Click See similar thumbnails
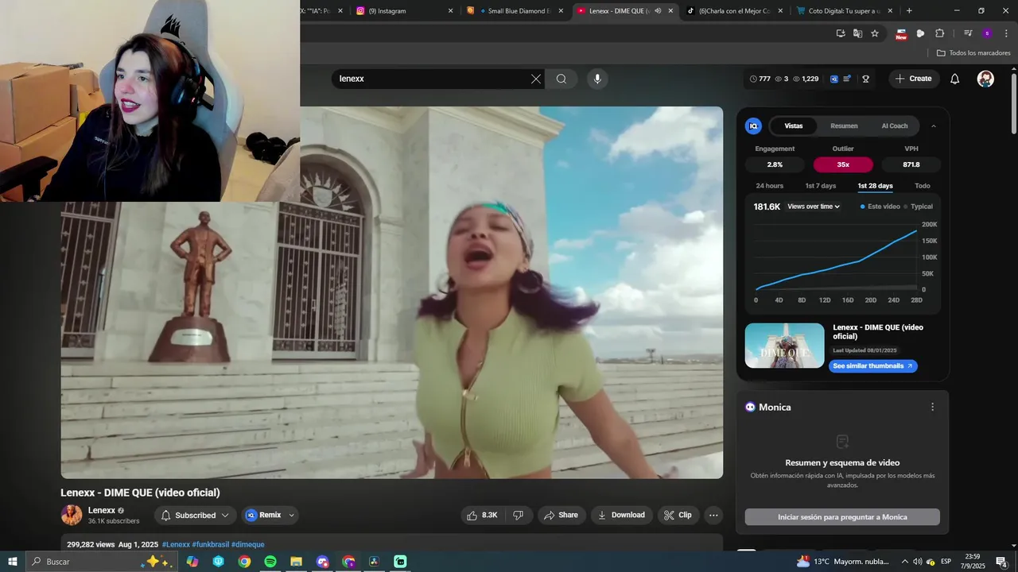The image size is (1018, 572). (x=873, y=366)
